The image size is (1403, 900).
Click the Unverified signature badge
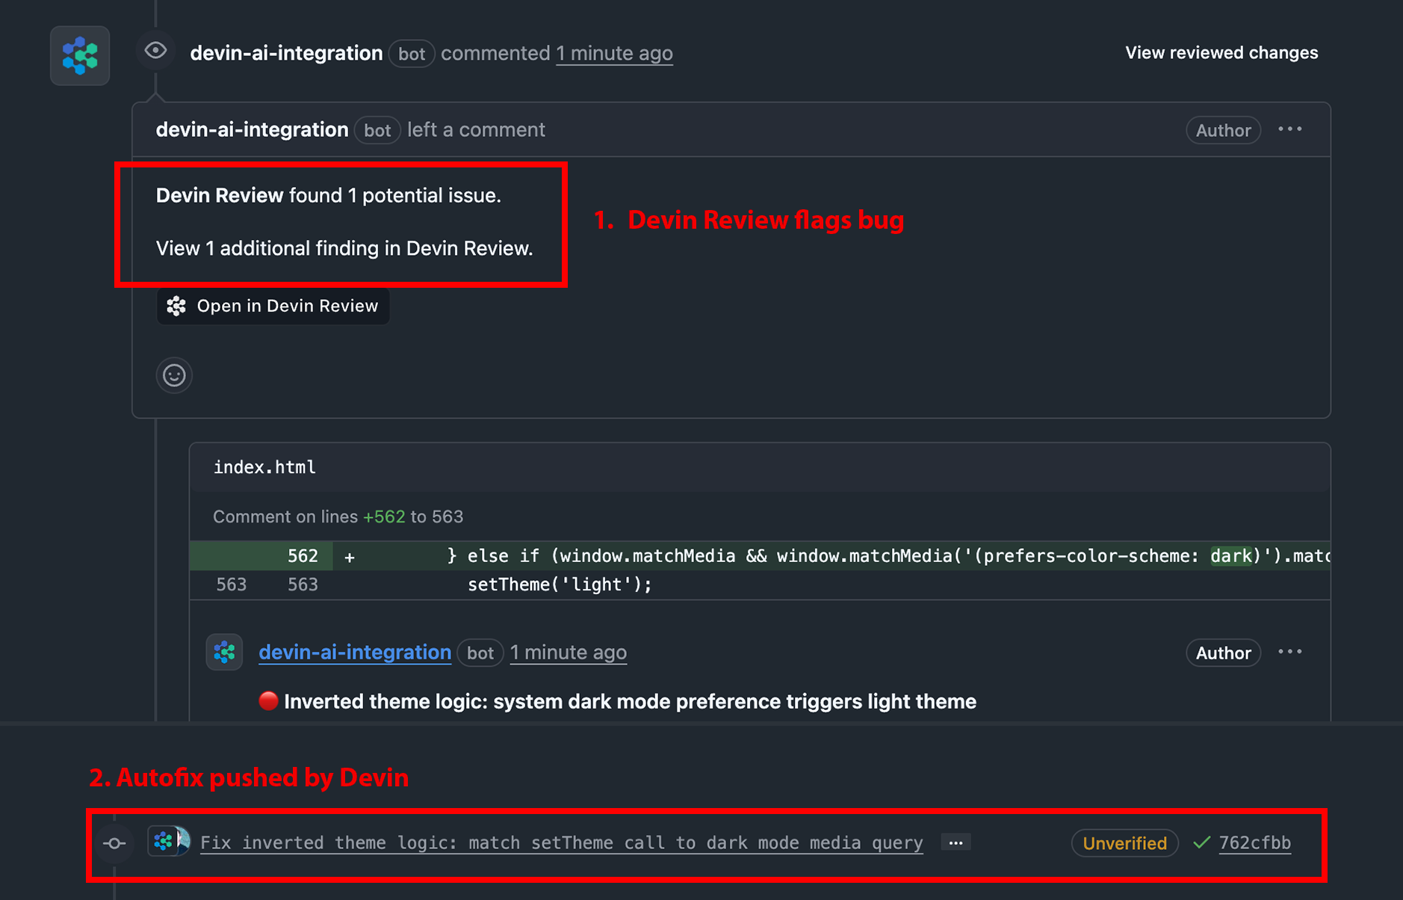click(1124, 842)
